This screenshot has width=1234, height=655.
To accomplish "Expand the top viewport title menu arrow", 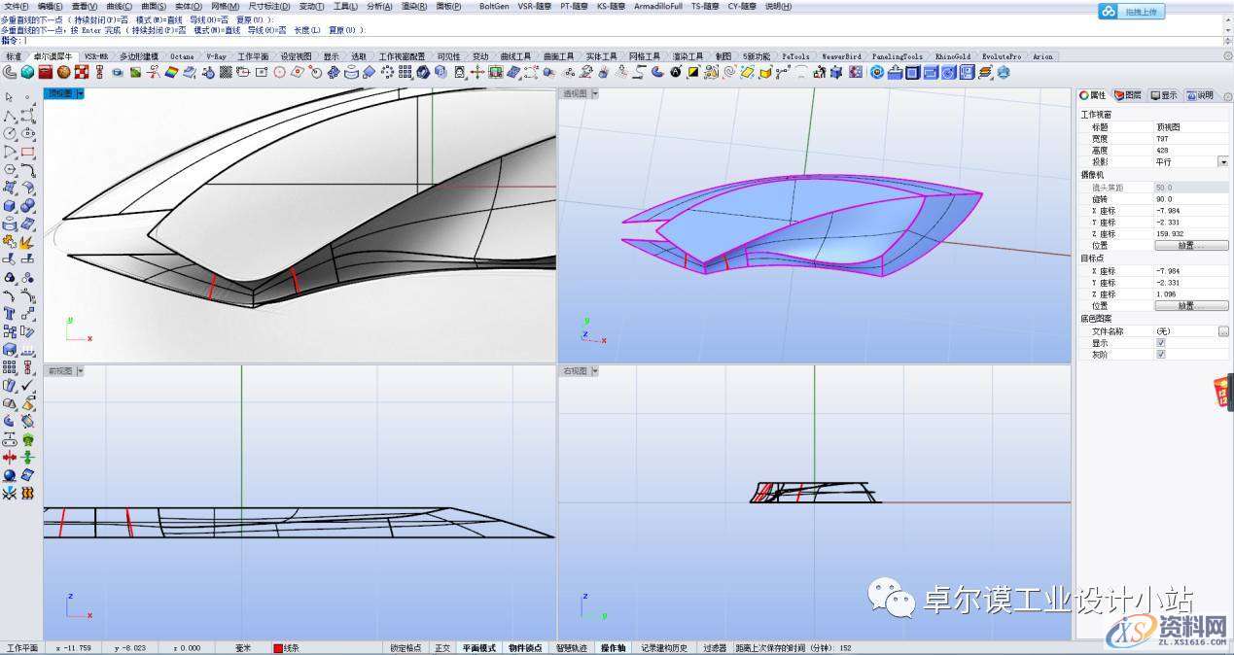I will [81, 94].
